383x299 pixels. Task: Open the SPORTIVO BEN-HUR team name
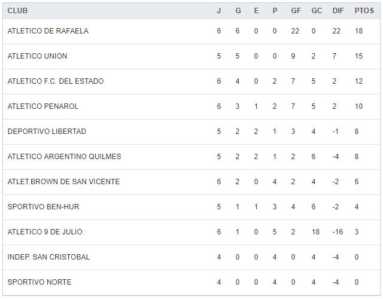[x=43, y=207]
